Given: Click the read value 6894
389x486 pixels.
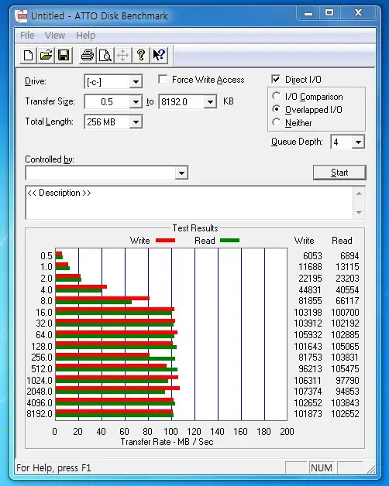Looking at the screenshot, I should point(349,256).
